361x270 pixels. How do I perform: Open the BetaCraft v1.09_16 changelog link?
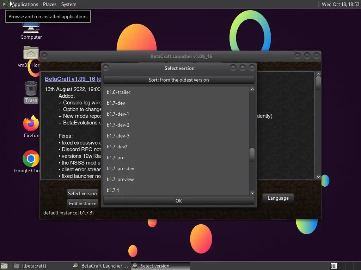click(73, 79)
